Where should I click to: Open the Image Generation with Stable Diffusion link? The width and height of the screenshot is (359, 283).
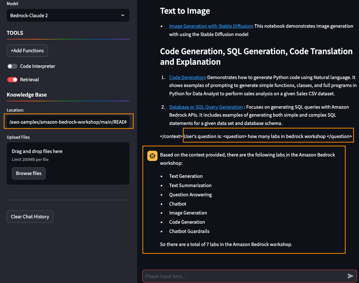211,26
